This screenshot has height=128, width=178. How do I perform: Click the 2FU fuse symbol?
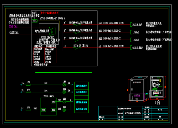click(x=28, y=92)
